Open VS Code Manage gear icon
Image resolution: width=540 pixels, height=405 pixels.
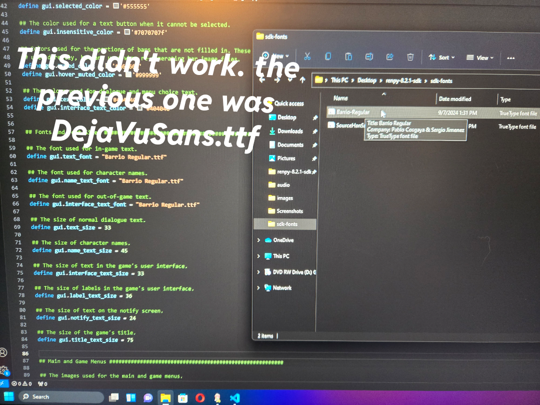[x=4, y=371]
